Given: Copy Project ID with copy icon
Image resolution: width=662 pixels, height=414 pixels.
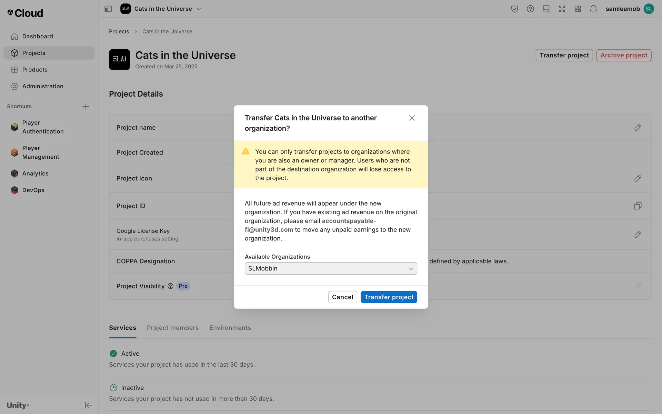Looking at the screenshot, I should [x=638, y=206].
